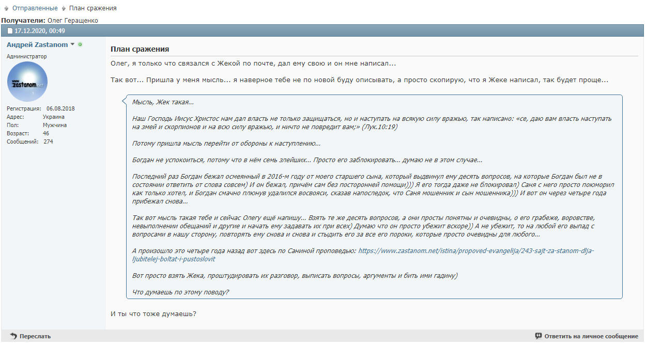The image size is (646, 345).
Task: Click the Администратор role label
Action: pos(27,56)
